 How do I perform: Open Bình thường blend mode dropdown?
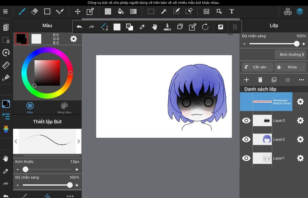[290, 54]
